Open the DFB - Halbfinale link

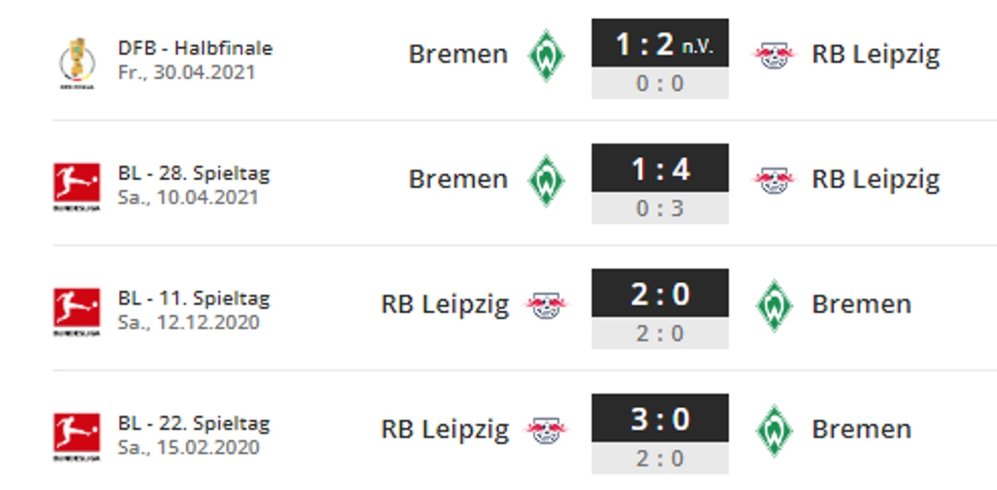195,48
